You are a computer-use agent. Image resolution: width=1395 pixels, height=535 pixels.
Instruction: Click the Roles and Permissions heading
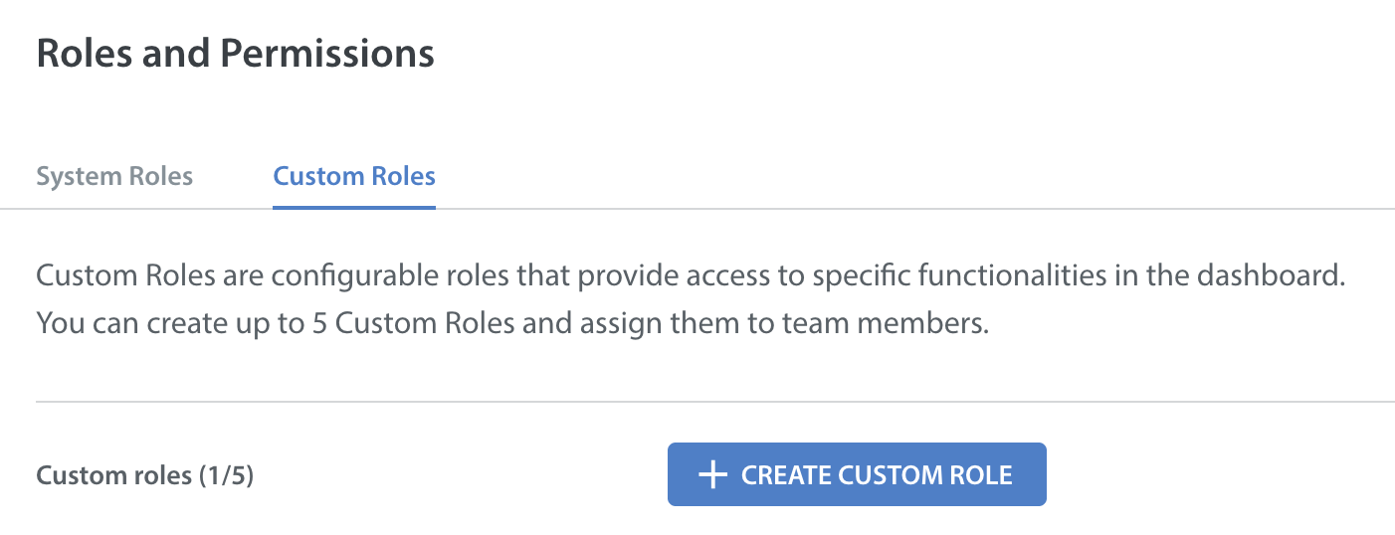[x=235, y=53]
